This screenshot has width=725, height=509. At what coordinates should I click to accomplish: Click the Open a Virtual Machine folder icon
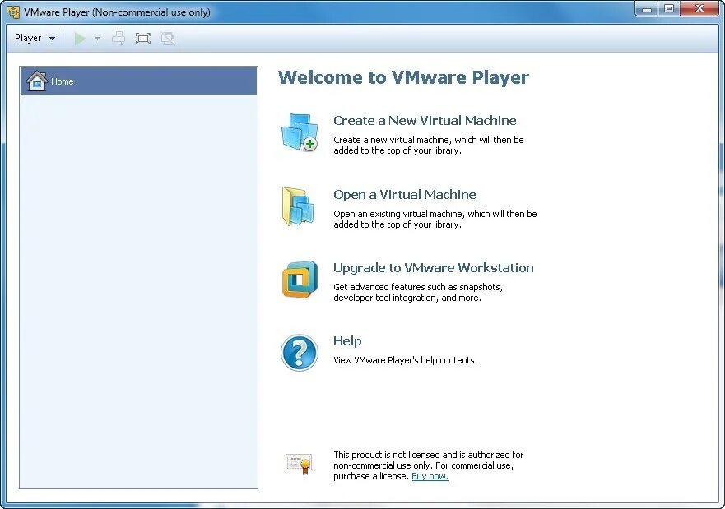click(299, 206)
